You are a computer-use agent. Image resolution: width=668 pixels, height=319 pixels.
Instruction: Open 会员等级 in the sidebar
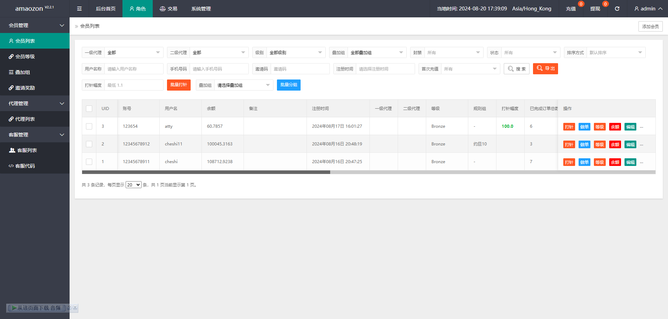(25, 57)
